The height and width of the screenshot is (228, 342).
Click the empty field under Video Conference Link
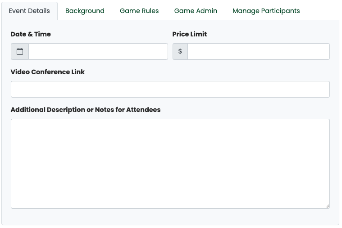point(170,89)
